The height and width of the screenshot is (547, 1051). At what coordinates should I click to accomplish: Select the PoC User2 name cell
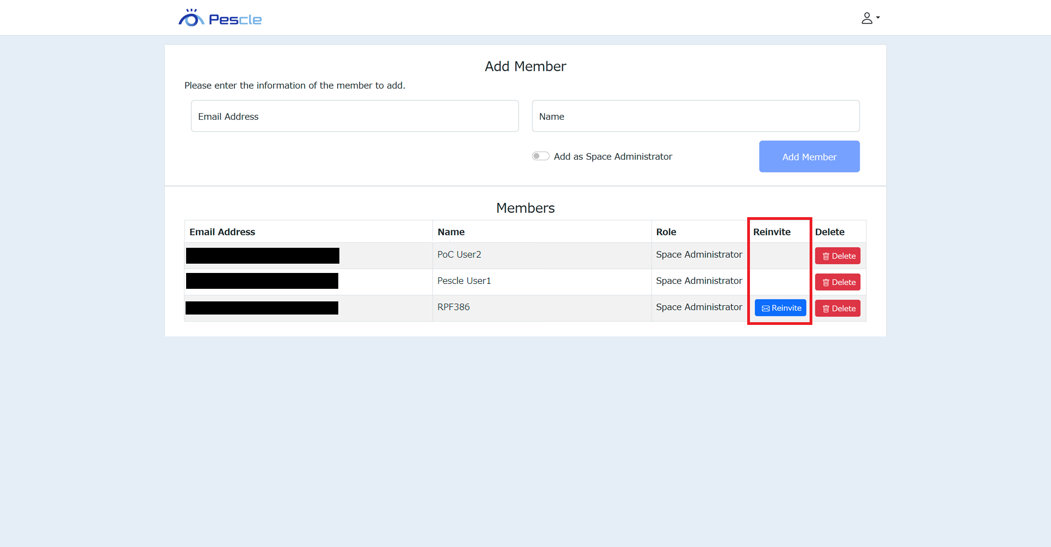(459, 255)
